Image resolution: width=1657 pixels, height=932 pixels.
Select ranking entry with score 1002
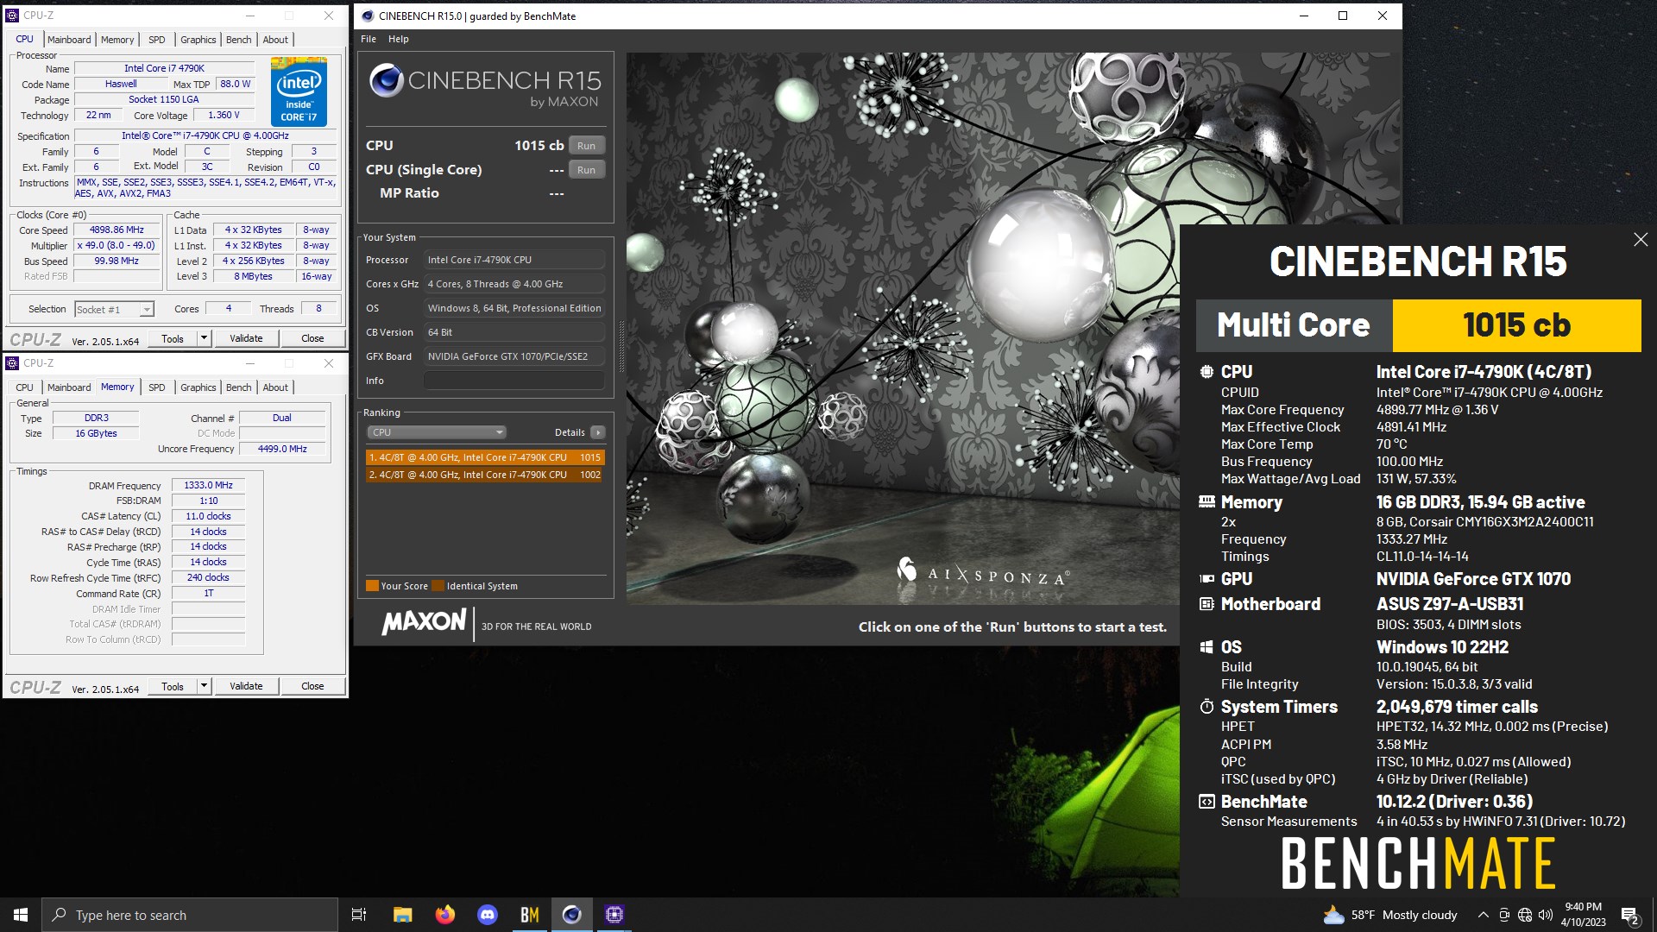pyautogui.click(x=485, y=475)
